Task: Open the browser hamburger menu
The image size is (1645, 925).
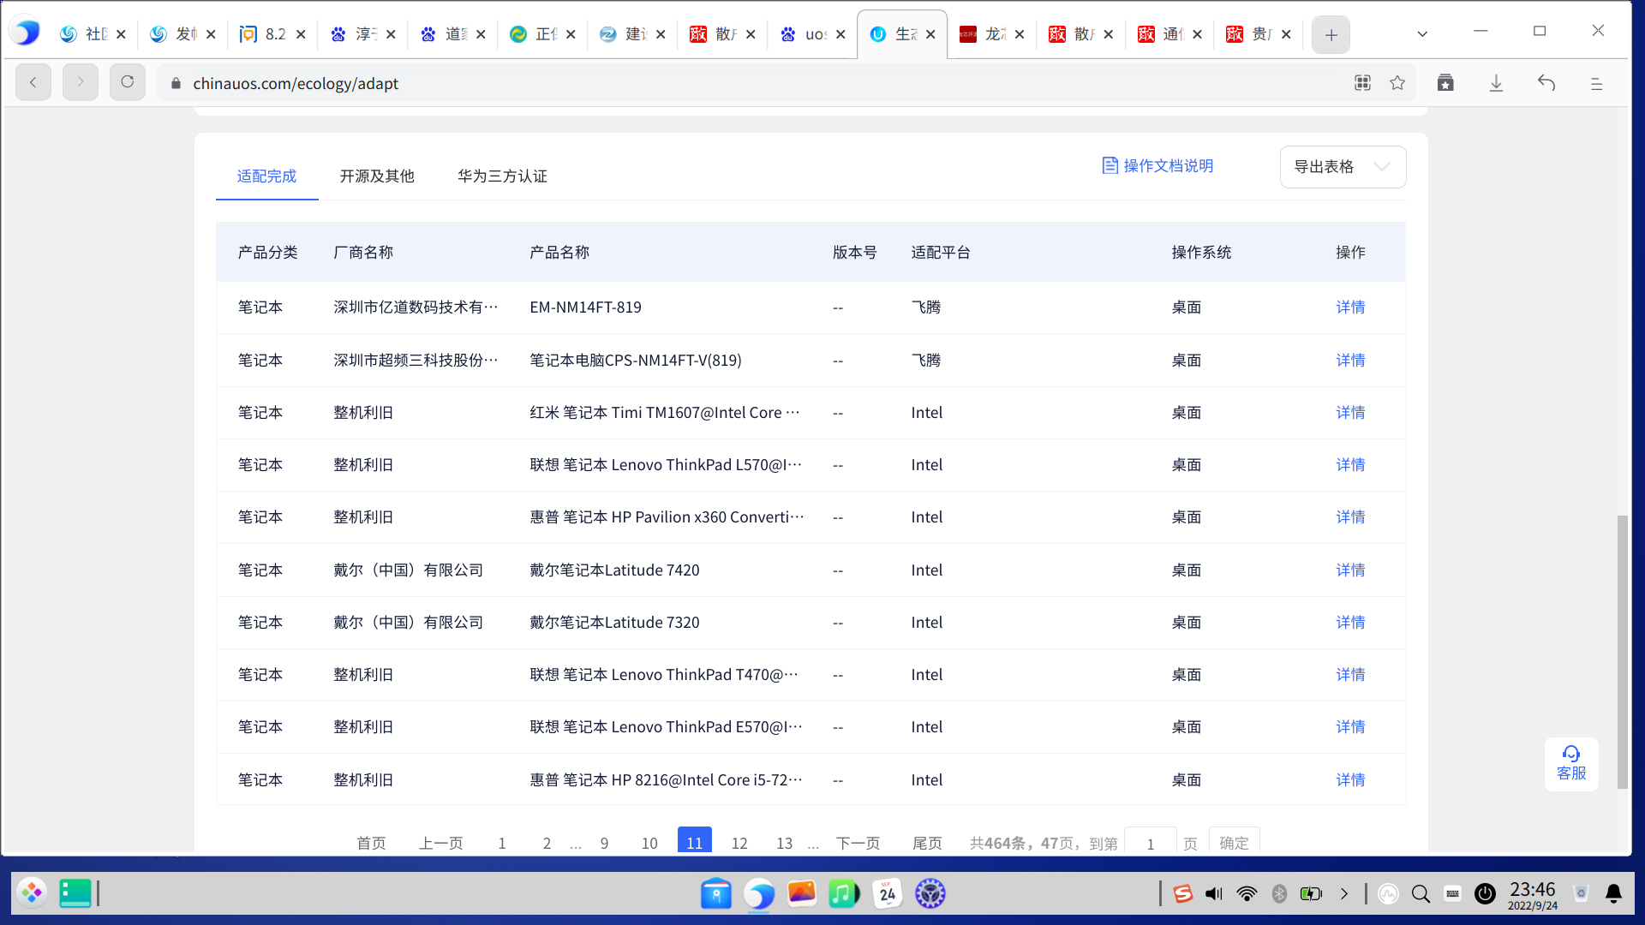Action: click(x=1596, y=83)
